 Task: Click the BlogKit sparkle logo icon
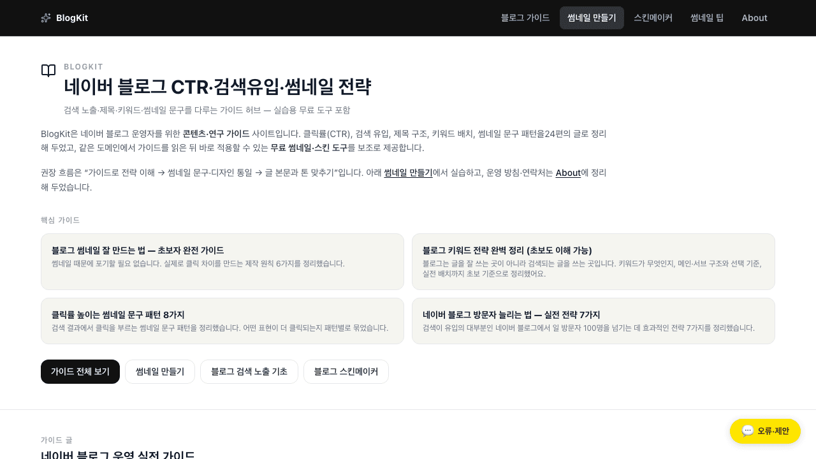(x=46, y=18)
